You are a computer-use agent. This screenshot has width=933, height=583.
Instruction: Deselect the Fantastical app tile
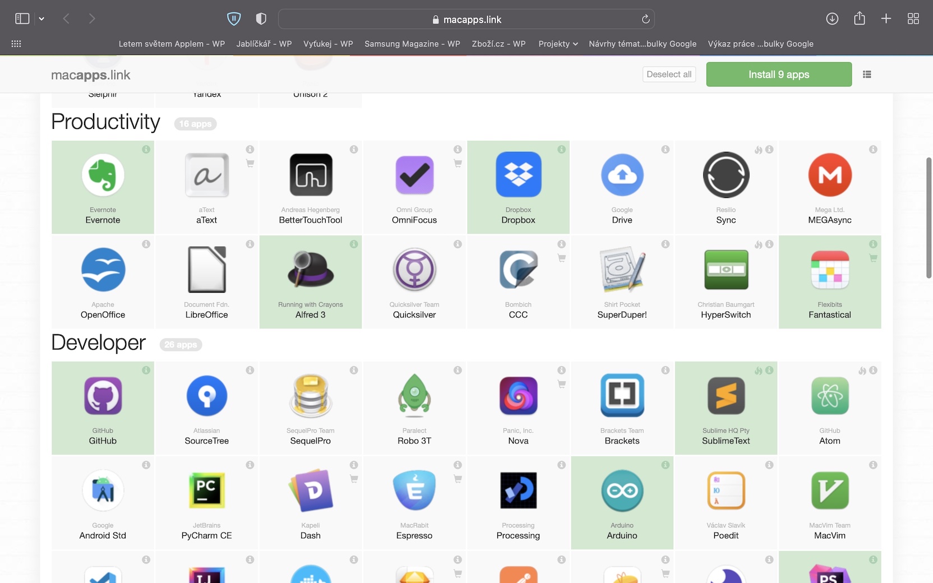pos(830,282)
